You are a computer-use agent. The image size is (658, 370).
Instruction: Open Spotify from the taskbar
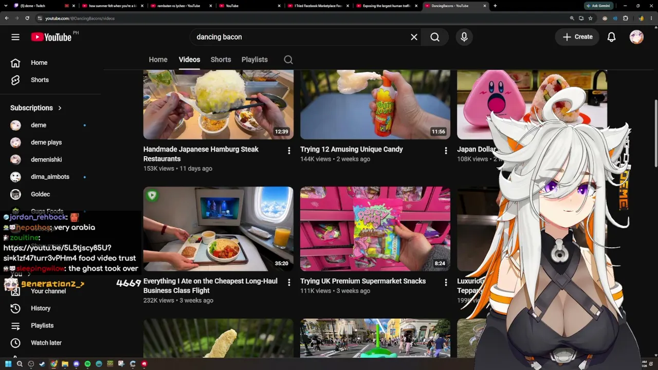[x=87, y=364]
